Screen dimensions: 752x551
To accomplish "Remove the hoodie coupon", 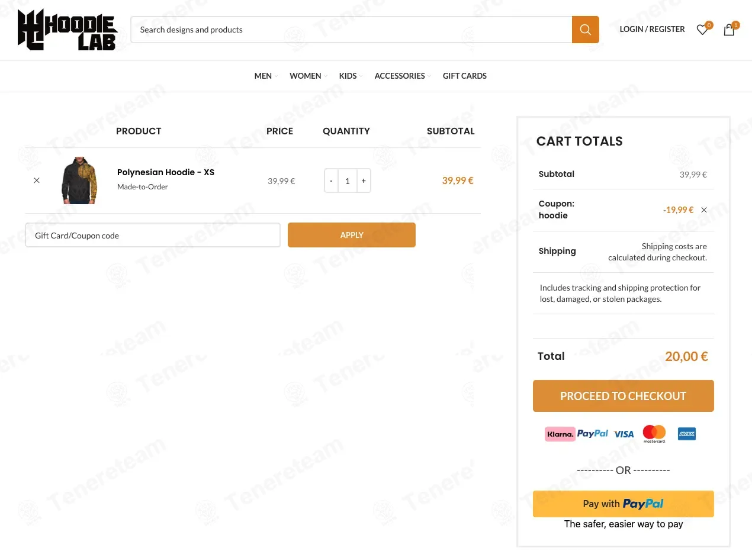I will (x=704, y=210).
